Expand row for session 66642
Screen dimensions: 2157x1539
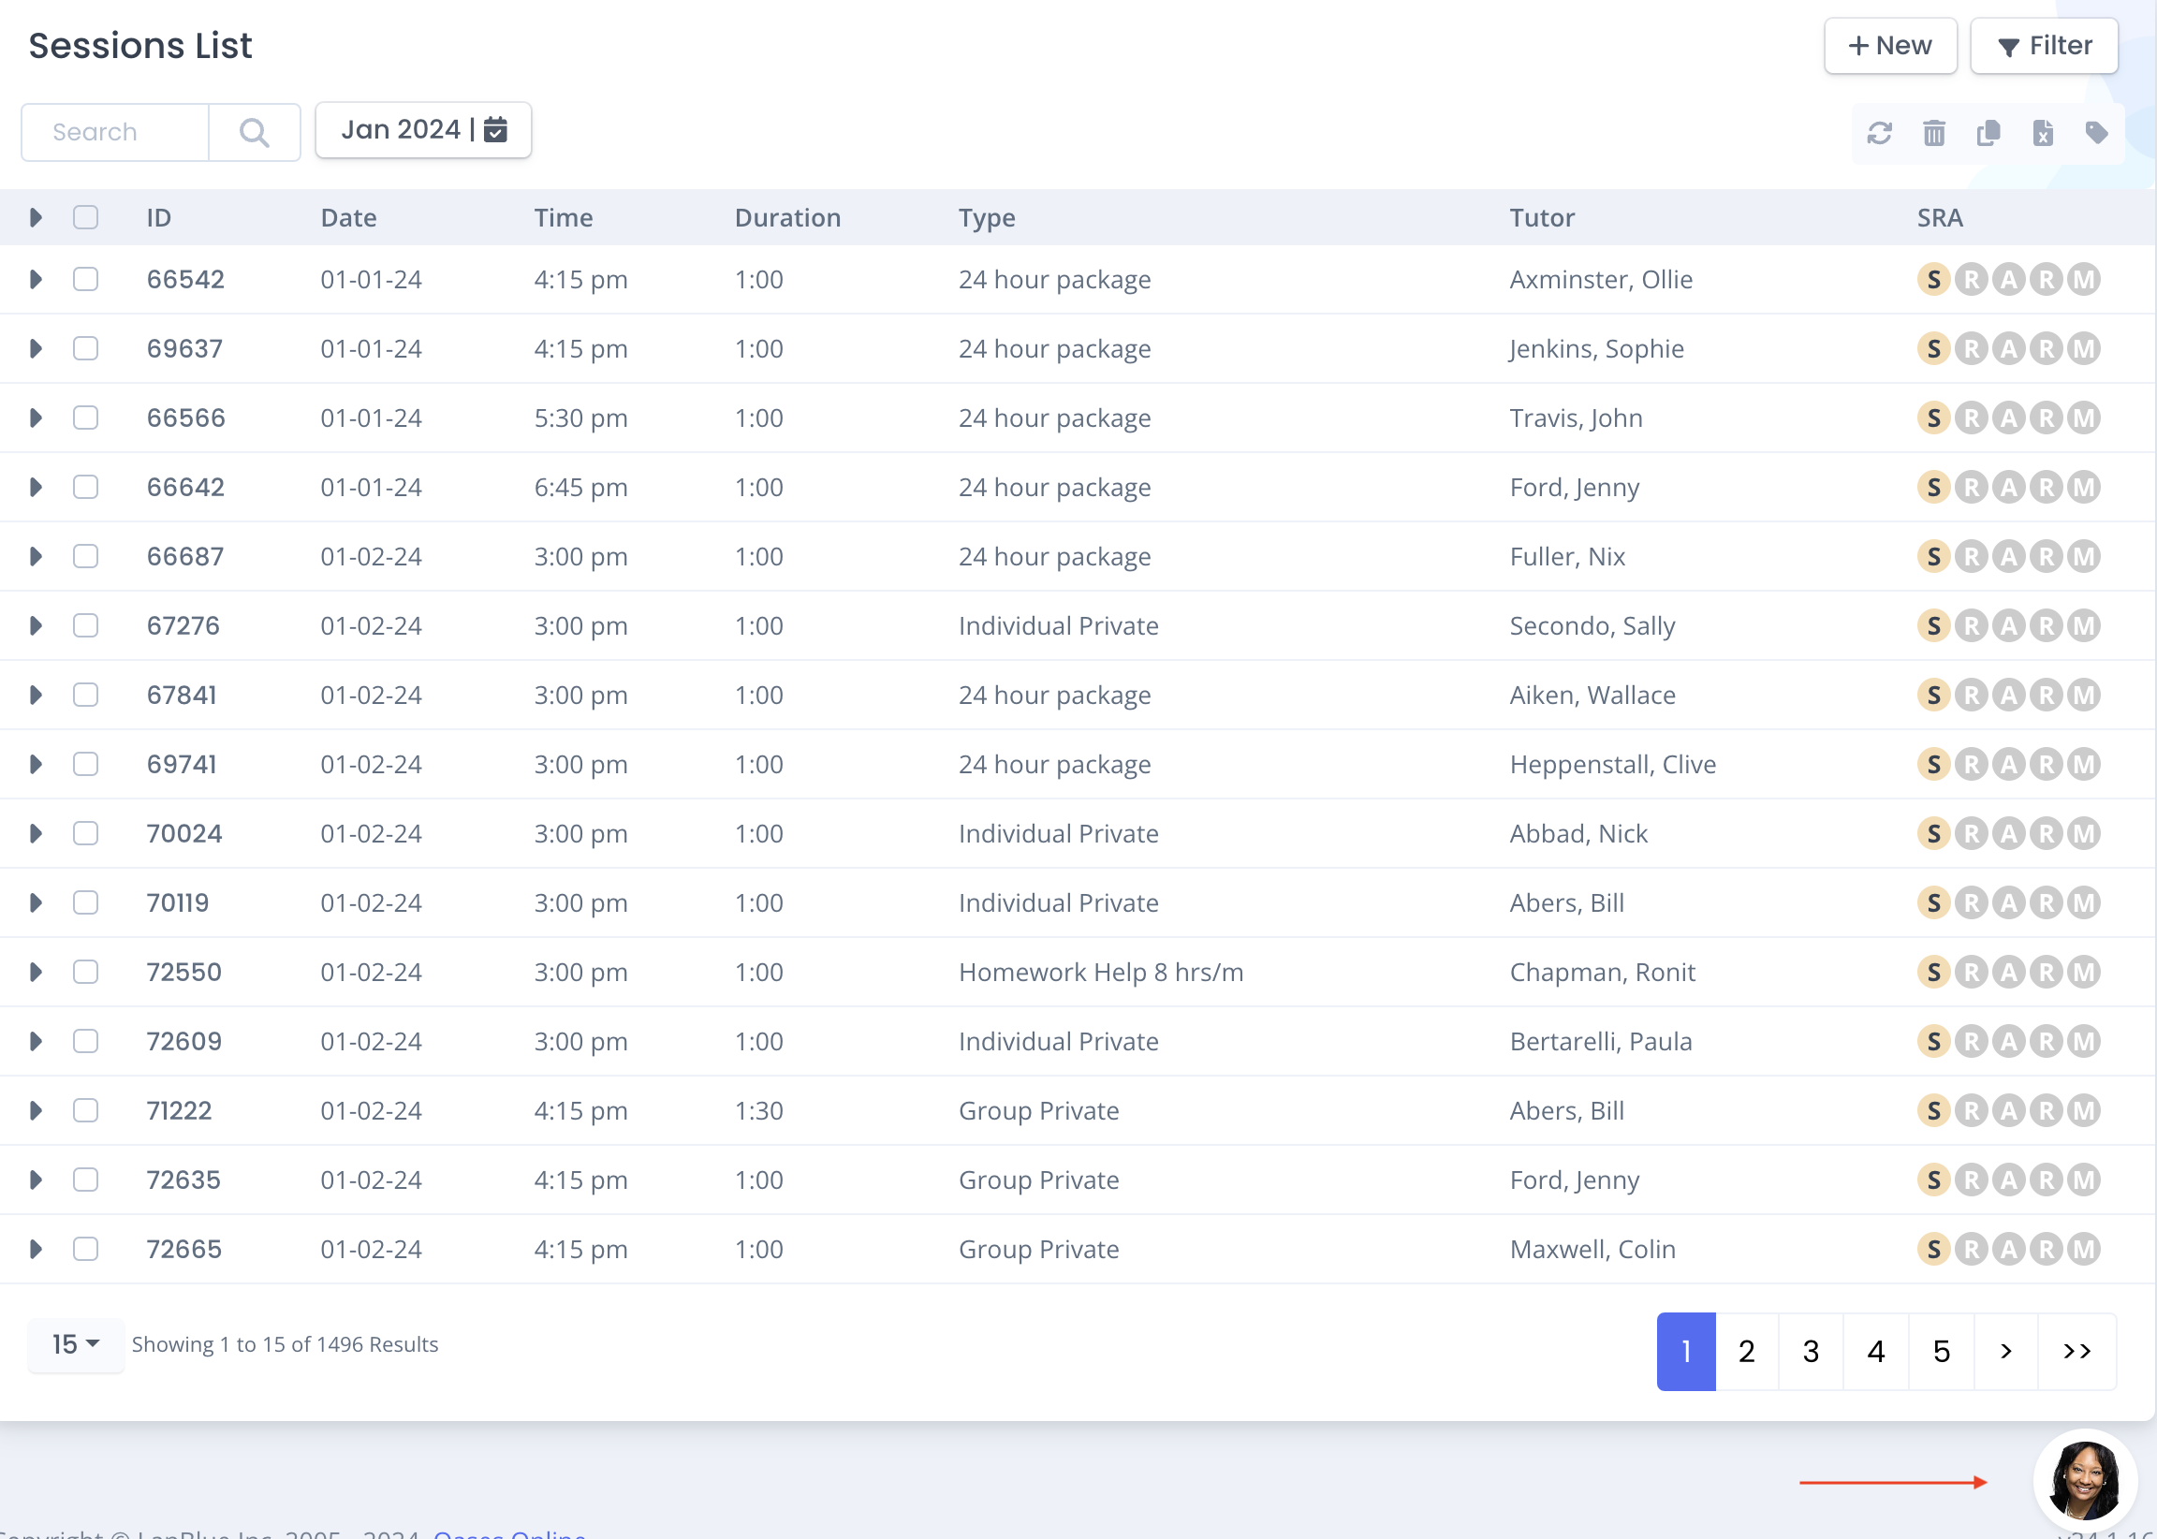tap(35, 487)
